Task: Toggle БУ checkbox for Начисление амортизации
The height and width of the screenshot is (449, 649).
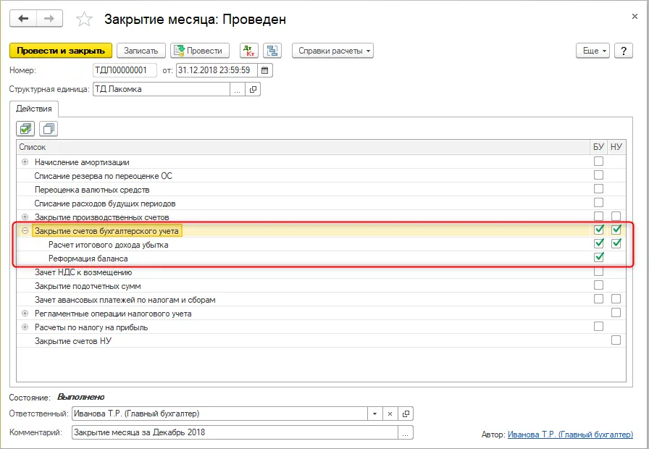Action: coord(598,161)
